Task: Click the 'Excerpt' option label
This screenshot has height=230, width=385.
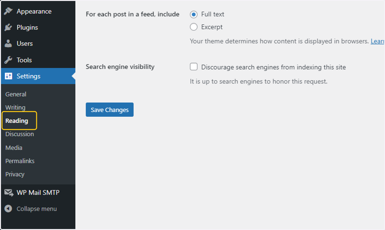Action: coord(212,27)
